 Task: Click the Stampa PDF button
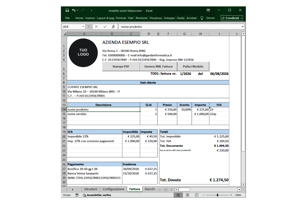point(121,66)
